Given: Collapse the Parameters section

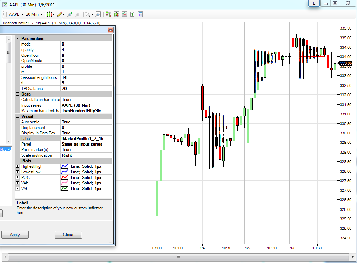Looking at the screenshot, I should (x=17, y=38).
